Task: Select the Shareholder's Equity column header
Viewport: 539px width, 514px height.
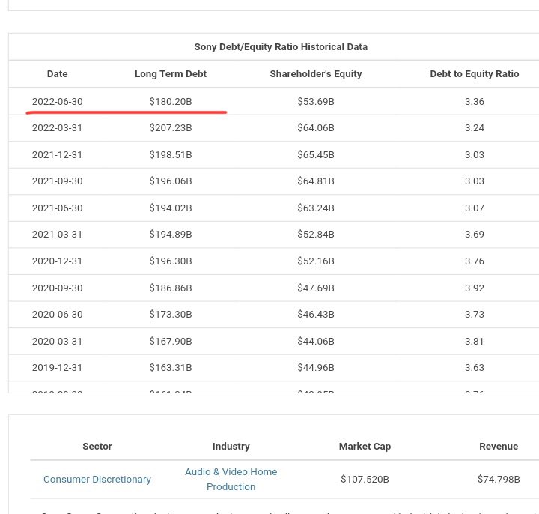Action: point(316,74)
